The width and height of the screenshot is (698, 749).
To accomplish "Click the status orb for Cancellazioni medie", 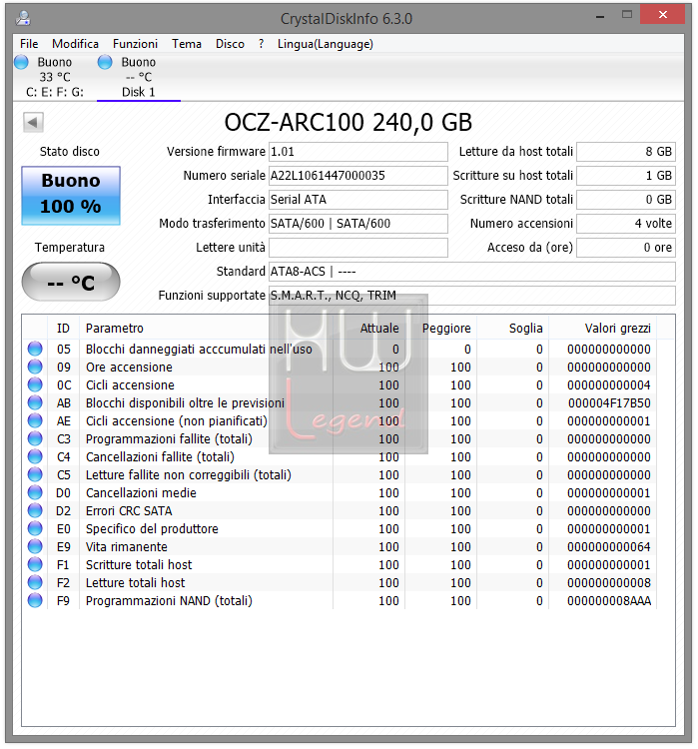I will (35, 492).
